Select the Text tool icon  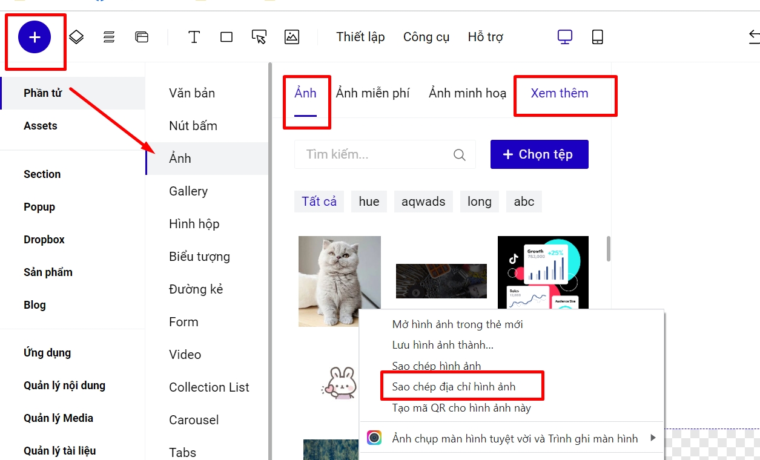[x=194, y=38]
